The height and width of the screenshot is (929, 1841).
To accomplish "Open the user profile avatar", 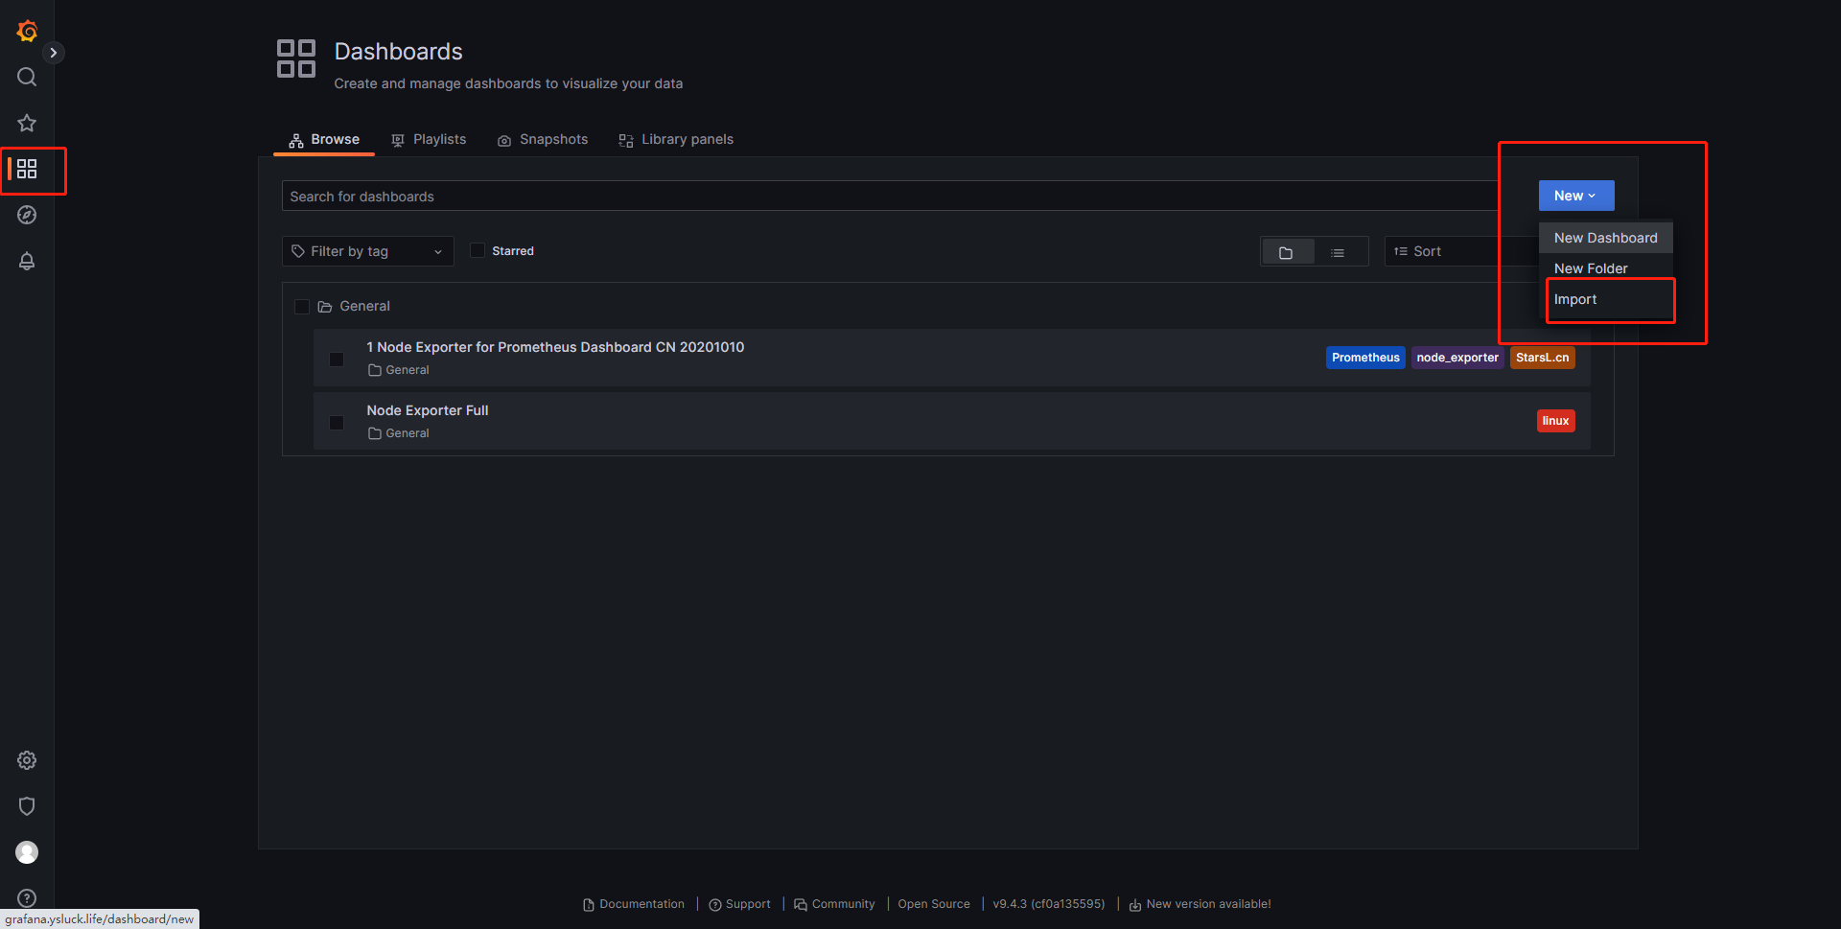I will click(27, 852).
